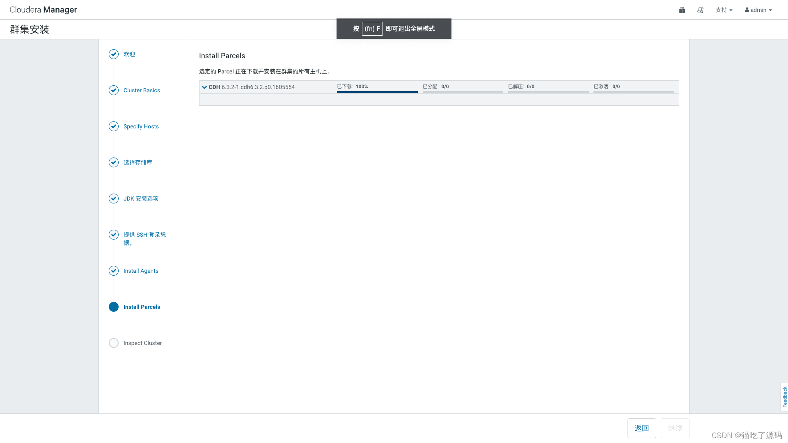The height and width of the screenshot is (443, 788).
Task: Click the 返回 button
Action: pyautogui.click(x=641, y=428)
